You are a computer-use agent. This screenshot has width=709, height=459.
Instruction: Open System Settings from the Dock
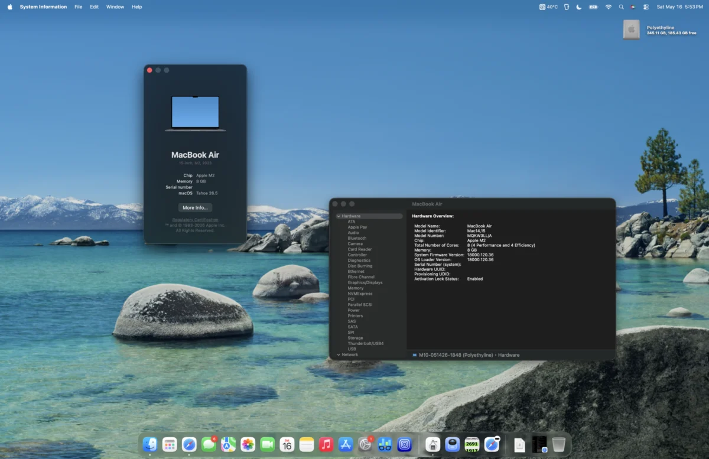coord(365,444)
